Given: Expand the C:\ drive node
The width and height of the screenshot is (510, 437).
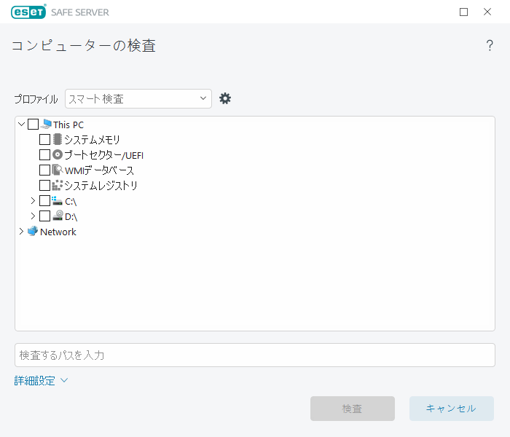Looking at the screenshot, I should coord(33,200).
